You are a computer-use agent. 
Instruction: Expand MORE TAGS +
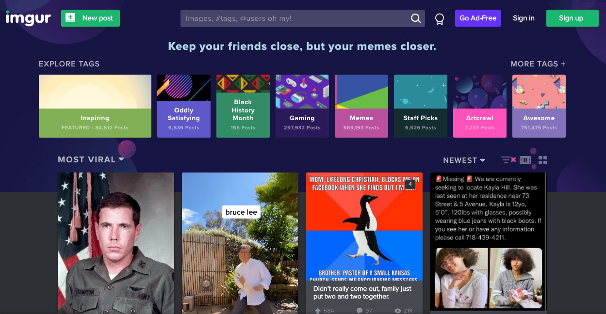click(538, 64)
